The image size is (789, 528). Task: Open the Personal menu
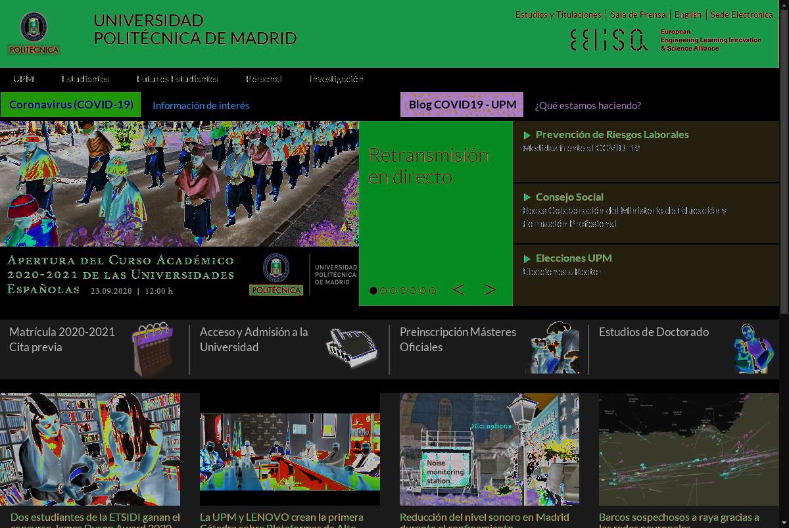[264, 79]
